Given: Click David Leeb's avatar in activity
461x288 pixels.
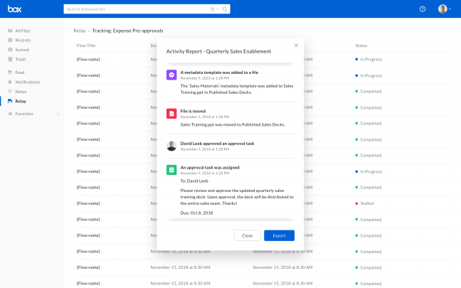Looking at the screenshot, I should pyautogui.click(x=171, y=146).
